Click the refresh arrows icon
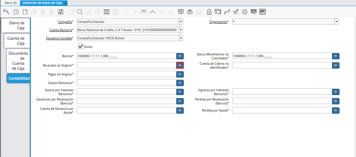Screen dimensions: 356x157 [71, 12]
